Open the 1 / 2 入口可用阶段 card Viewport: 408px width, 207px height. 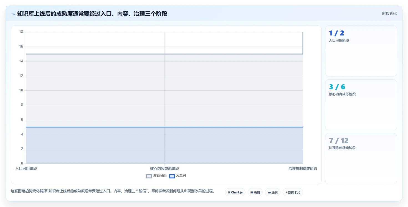click(x=361, y=51)
